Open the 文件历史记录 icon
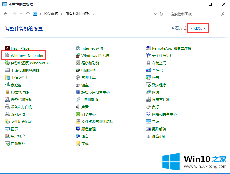230x174 pixels. [7, 121]
